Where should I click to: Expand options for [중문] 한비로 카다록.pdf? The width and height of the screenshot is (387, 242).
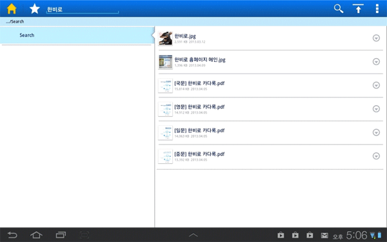[x=376, y=156]
